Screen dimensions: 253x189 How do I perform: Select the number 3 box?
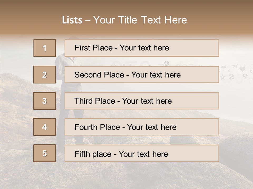point(45,101)
